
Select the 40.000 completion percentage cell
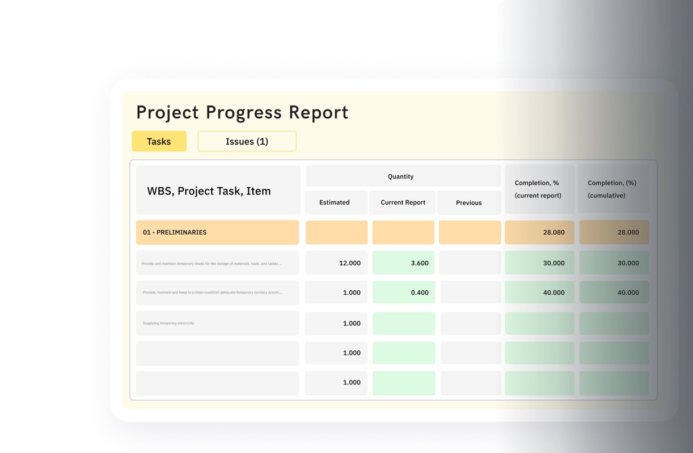click(x=538, y=292)
